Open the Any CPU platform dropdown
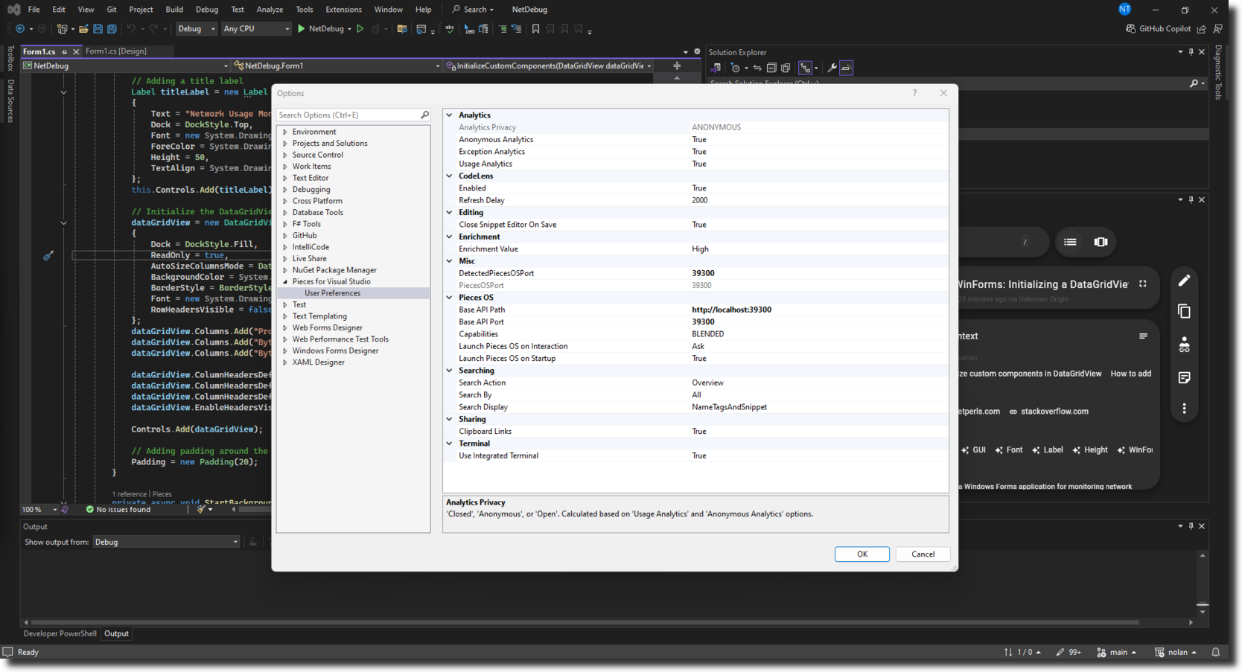This screenshot has height=672, width=1242. click(256, 29)
